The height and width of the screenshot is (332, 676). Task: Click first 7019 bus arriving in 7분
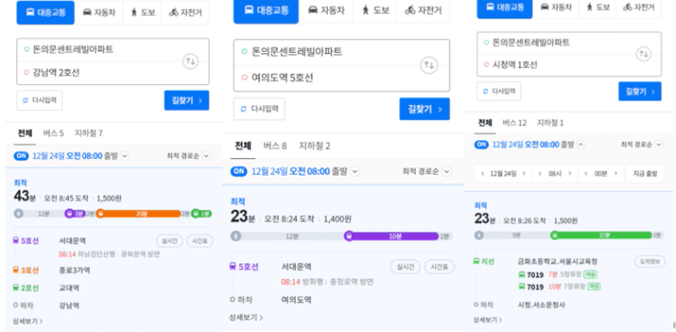click(558, 274)
